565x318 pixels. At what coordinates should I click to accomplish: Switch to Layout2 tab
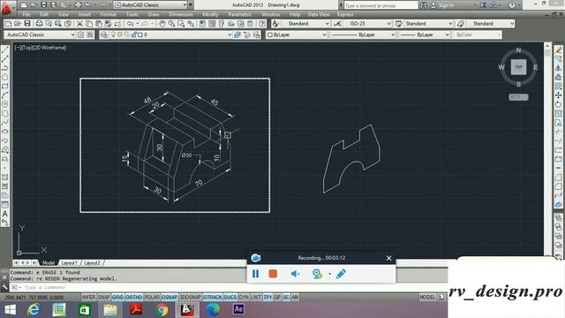[x=92, y=263]
